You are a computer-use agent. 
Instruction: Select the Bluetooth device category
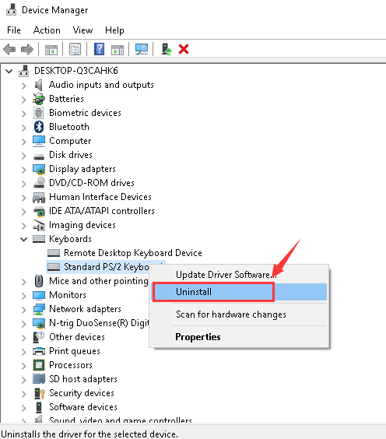(69, 127)
